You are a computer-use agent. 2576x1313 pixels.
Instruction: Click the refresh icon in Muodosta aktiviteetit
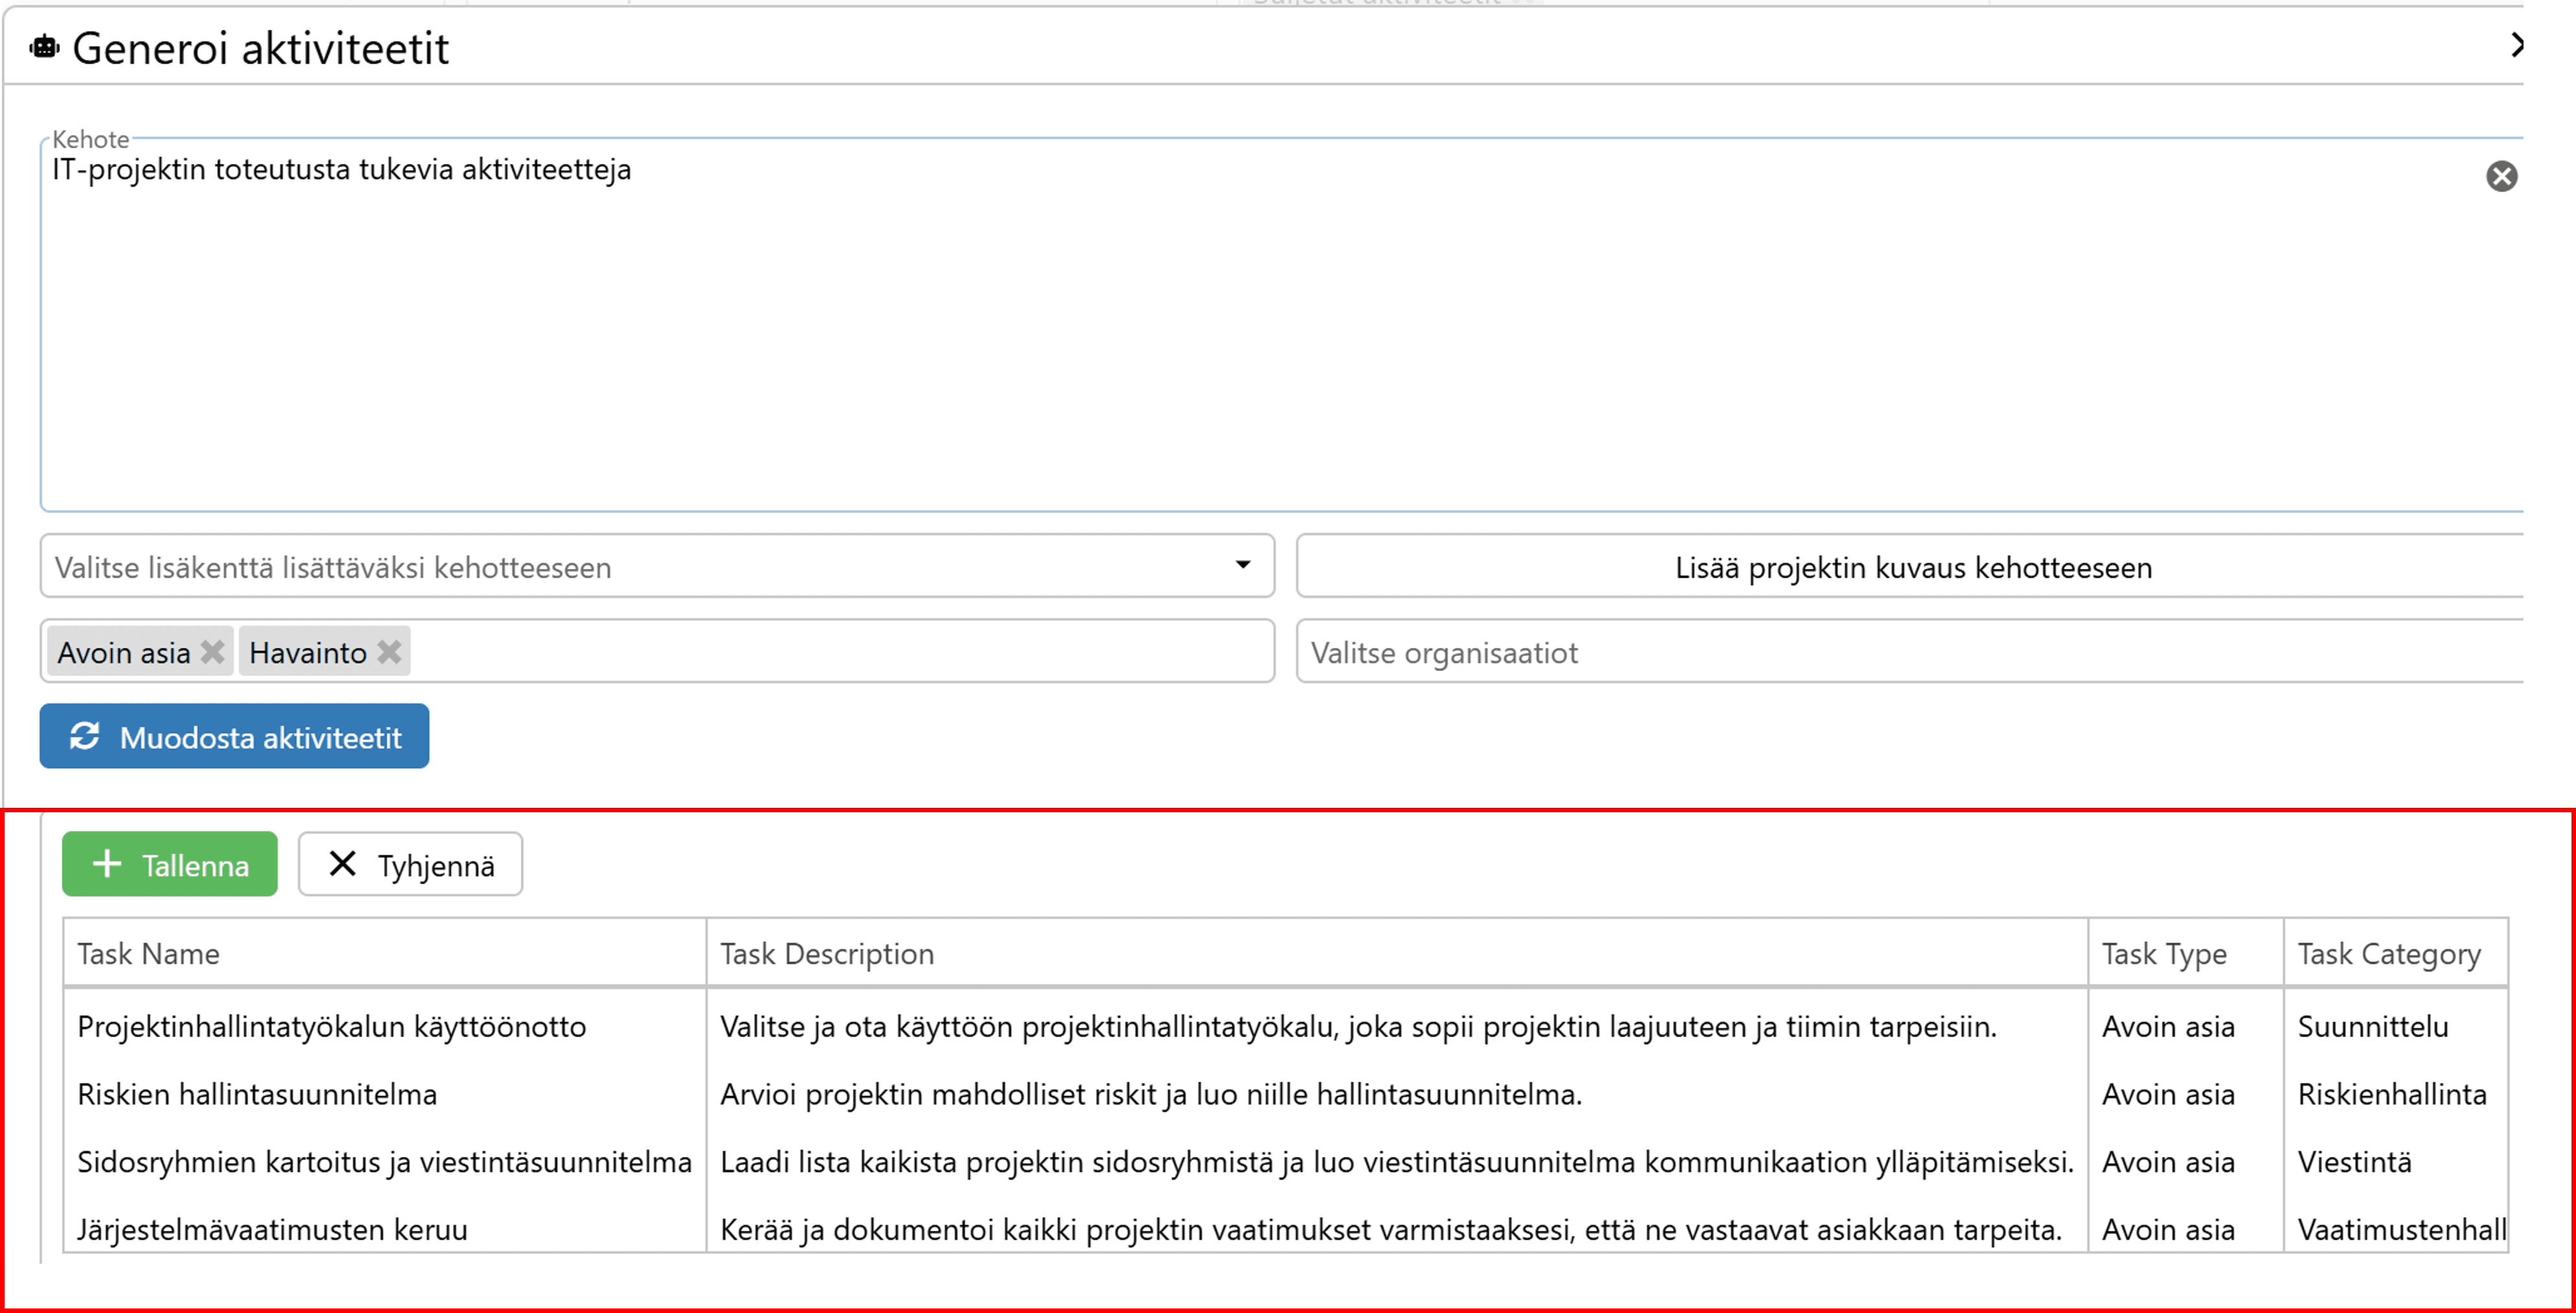pyautogui.click(x=85, y=736)
